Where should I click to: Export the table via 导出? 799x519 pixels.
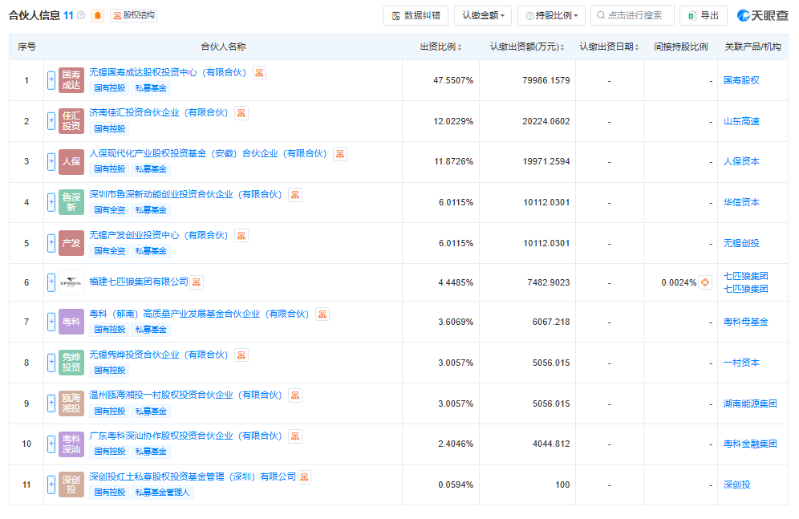tap(704, 14)
